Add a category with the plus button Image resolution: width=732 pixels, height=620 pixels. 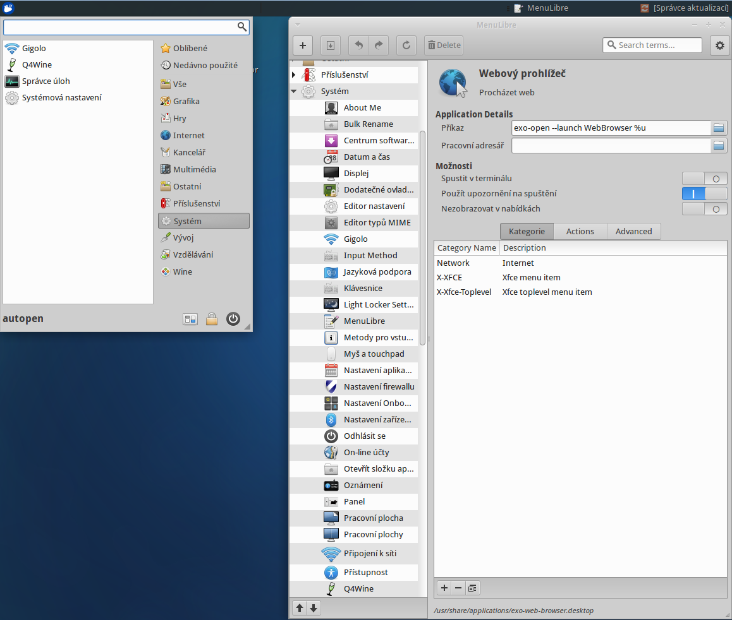pos(444,588)
